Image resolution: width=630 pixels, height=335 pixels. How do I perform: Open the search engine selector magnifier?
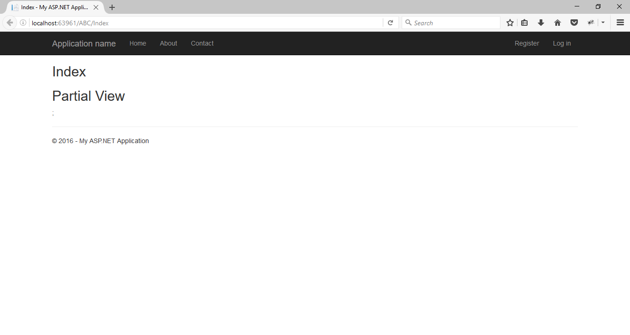coord(408,22)
